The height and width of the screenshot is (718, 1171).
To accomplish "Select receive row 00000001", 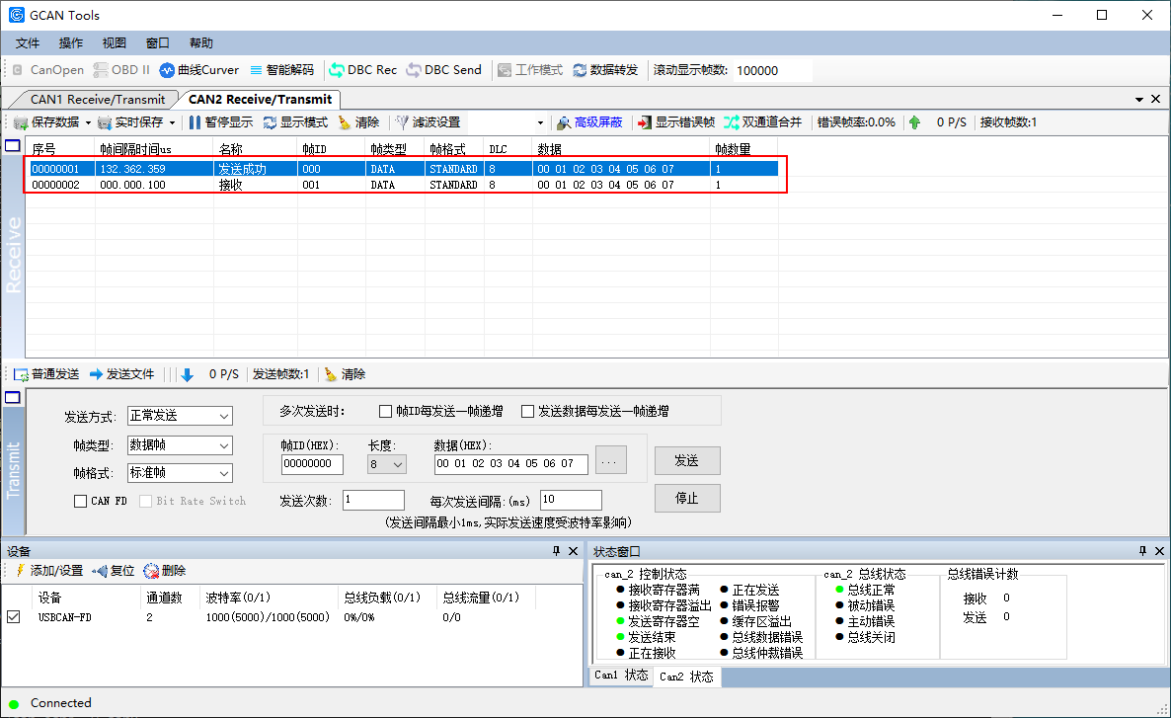I will tap(402, 170).
